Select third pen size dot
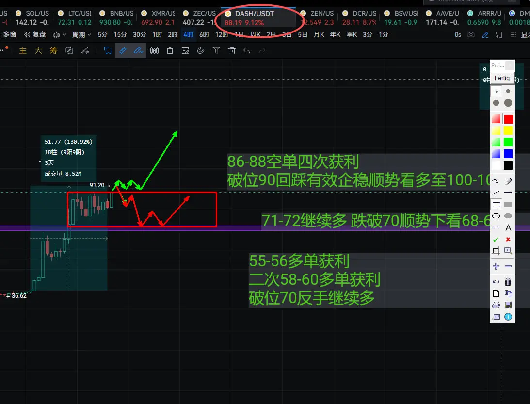Viewport: 530px width, 404px height. coord(496,103)
